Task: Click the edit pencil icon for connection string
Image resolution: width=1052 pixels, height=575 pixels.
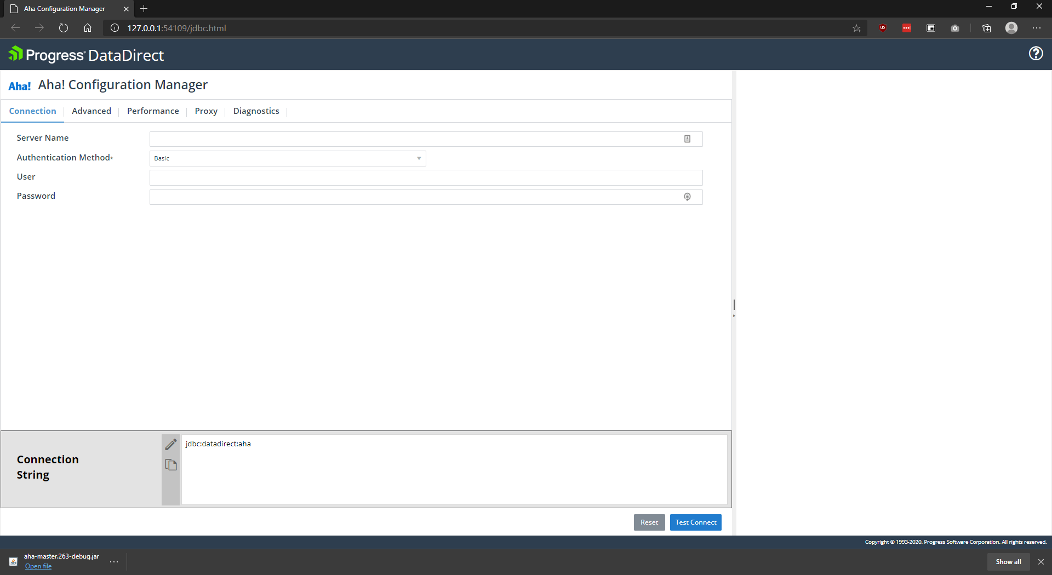Action: coord(171,444)
